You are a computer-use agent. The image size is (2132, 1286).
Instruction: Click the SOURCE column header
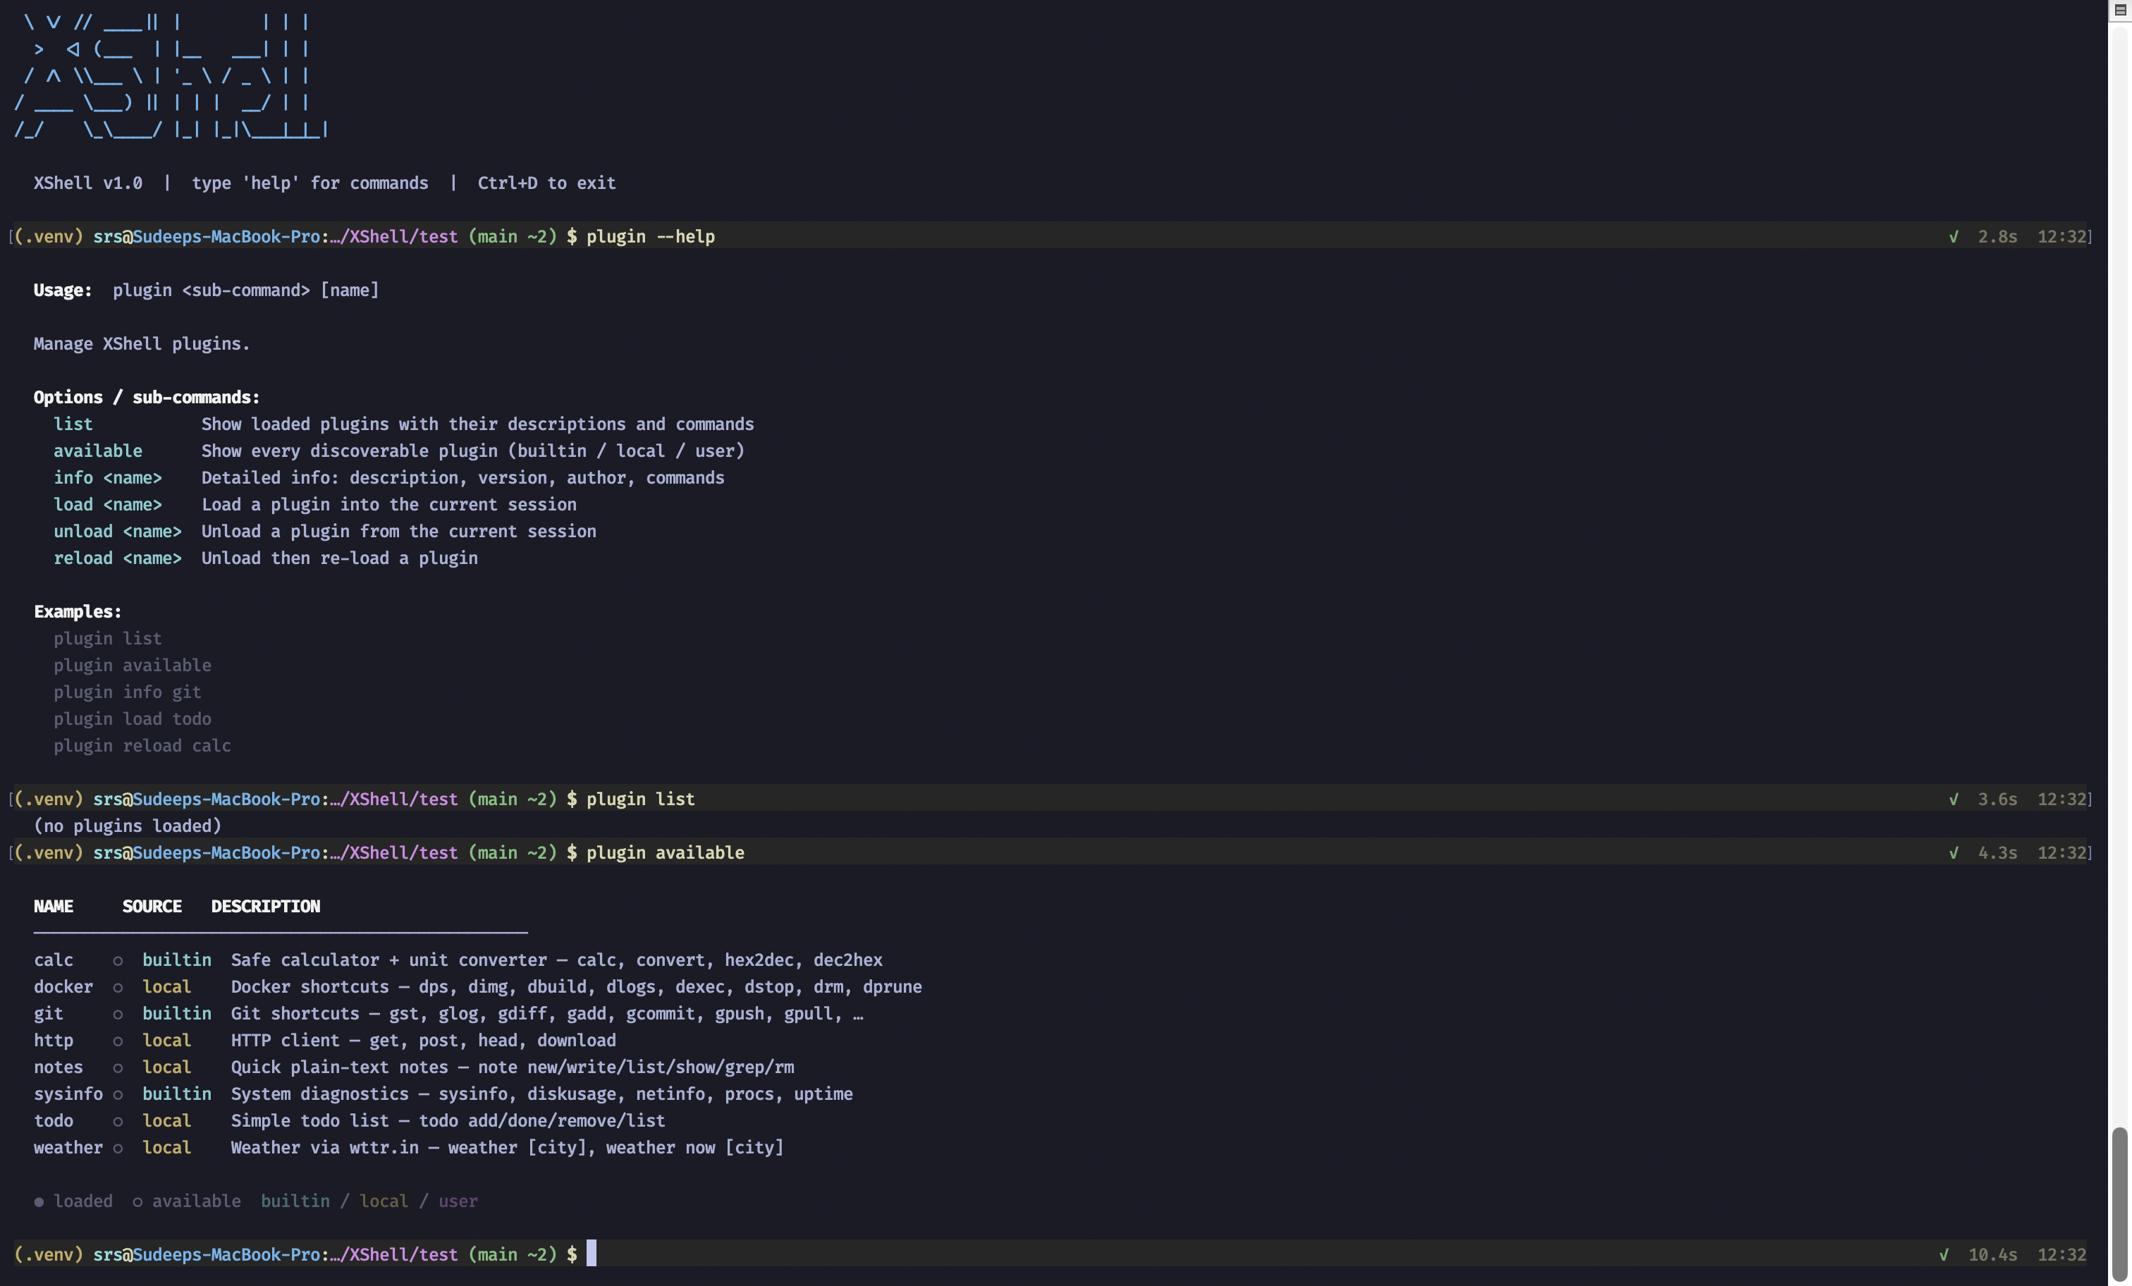152,906
